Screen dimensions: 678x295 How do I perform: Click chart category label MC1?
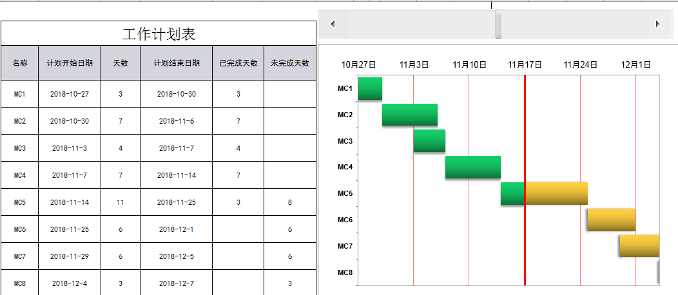point(345,88)
